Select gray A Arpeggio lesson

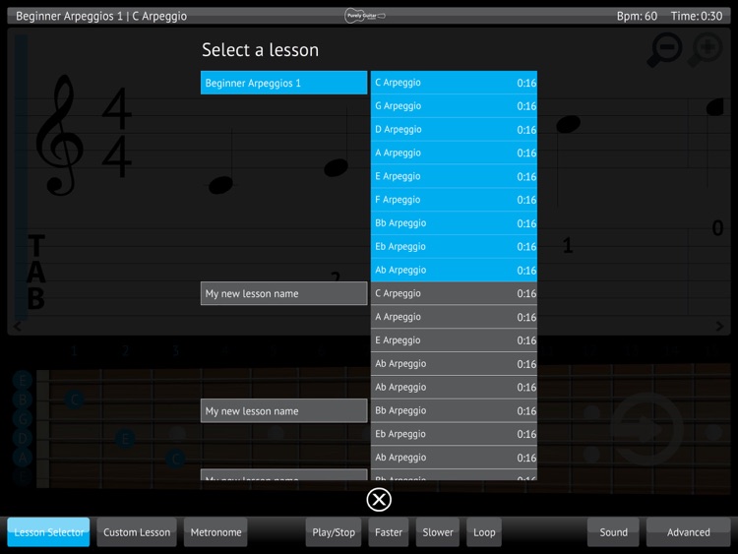454,317
